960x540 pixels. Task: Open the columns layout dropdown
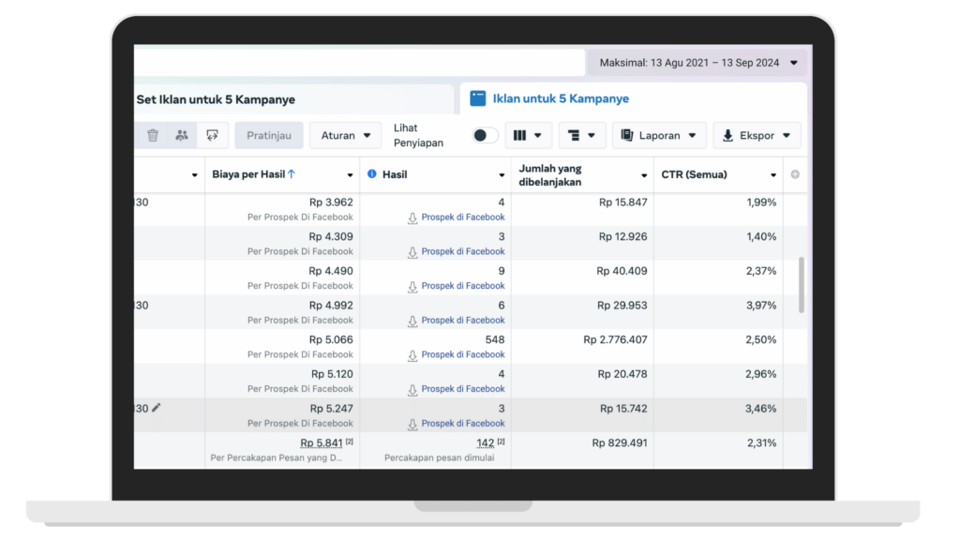pyautogui.click(x=528, y=136)
